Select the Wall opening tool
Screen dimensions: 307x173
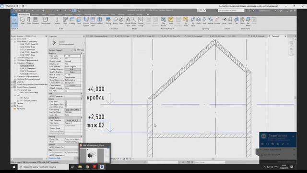(x=204, y=21)
